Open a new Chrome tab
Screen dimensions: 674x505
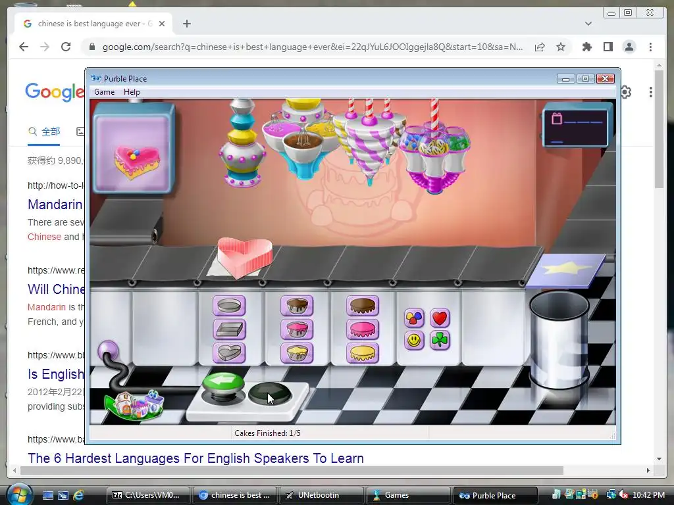click(186, 24)
